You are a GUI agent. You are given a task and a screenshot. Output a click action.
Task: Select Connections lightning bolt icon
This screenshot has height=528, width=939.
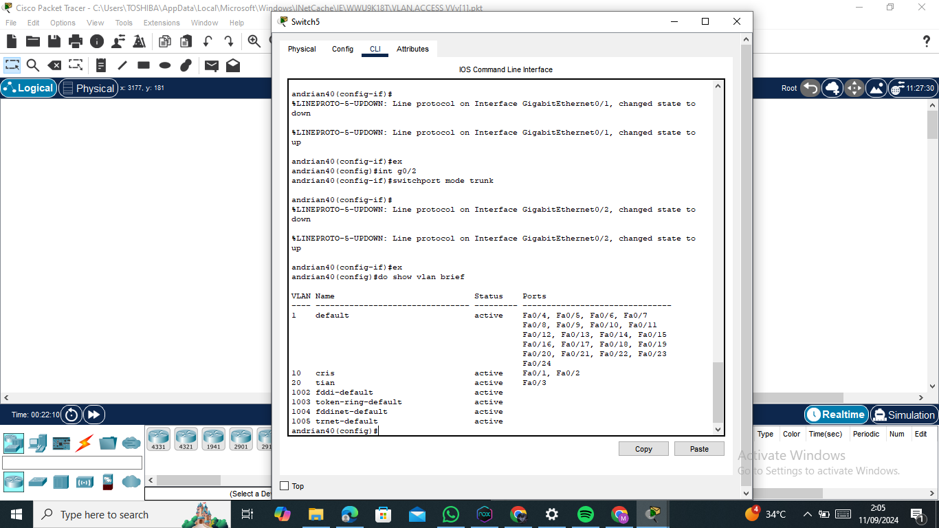pyautogui.click(x=85, y=443)
